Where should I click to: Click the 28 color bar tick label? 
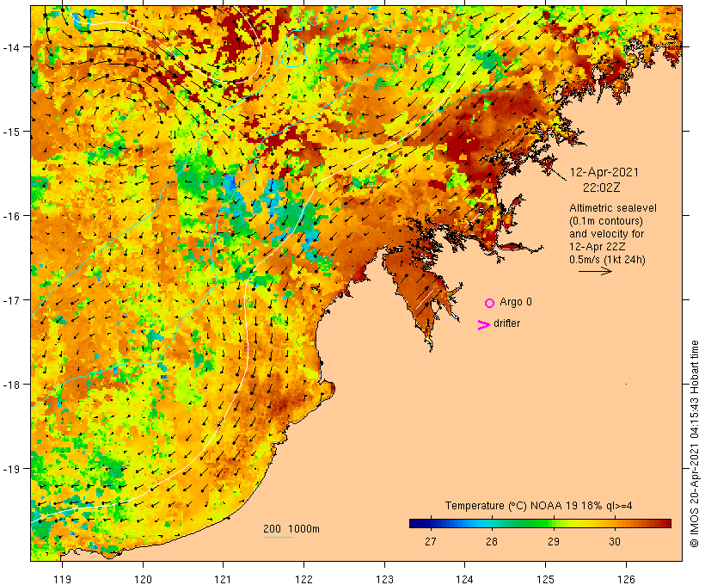tap(492, 541)
